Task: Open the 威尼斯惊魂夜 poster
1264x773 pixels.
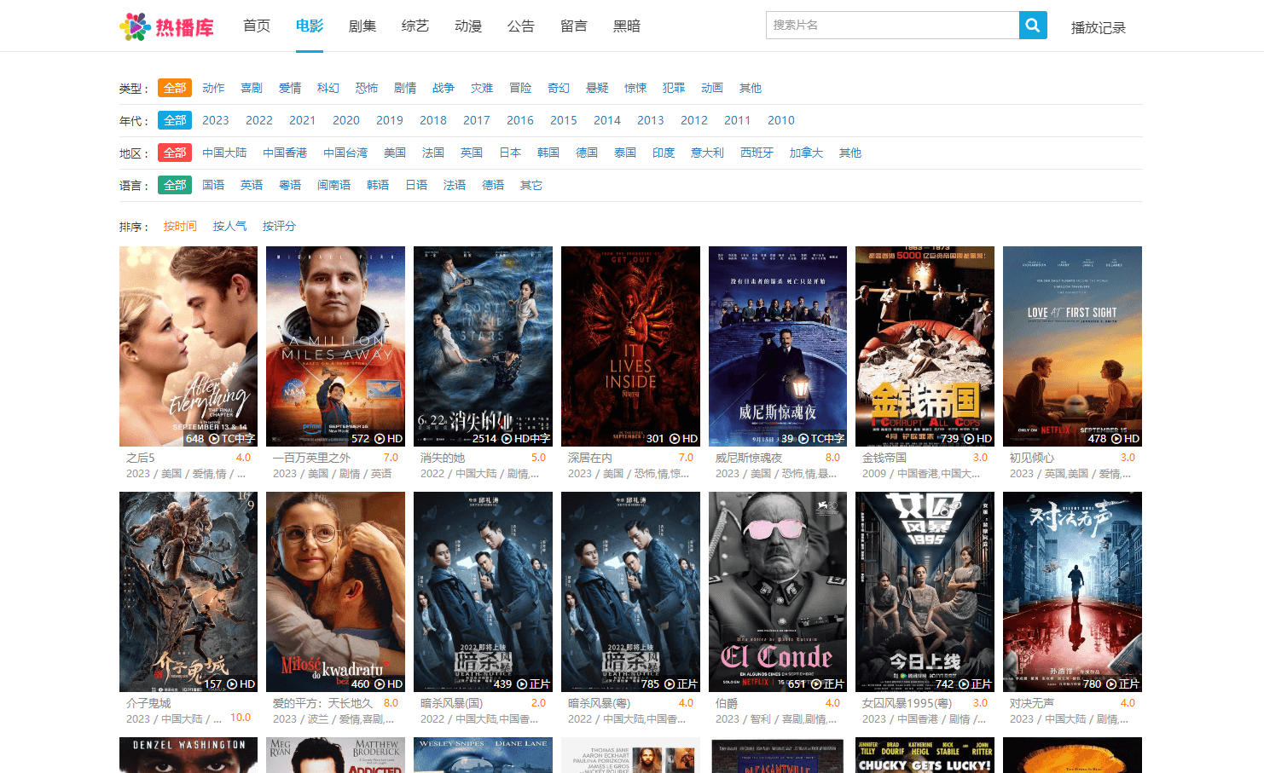Action: (778, 346)
